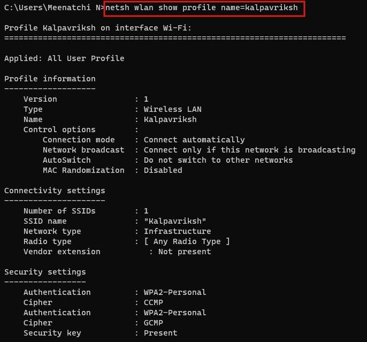Image resolution: width=367 pixels, height=342 pixels.
Task: Click the "Network broadcast" label
Action: coord(83,150)
